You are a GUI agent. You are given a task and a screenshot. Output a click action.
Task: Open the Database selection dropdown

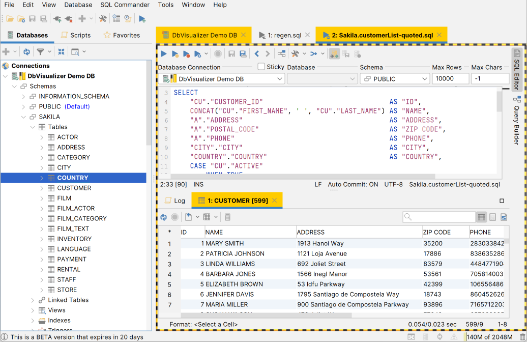(x=323, y=78)
